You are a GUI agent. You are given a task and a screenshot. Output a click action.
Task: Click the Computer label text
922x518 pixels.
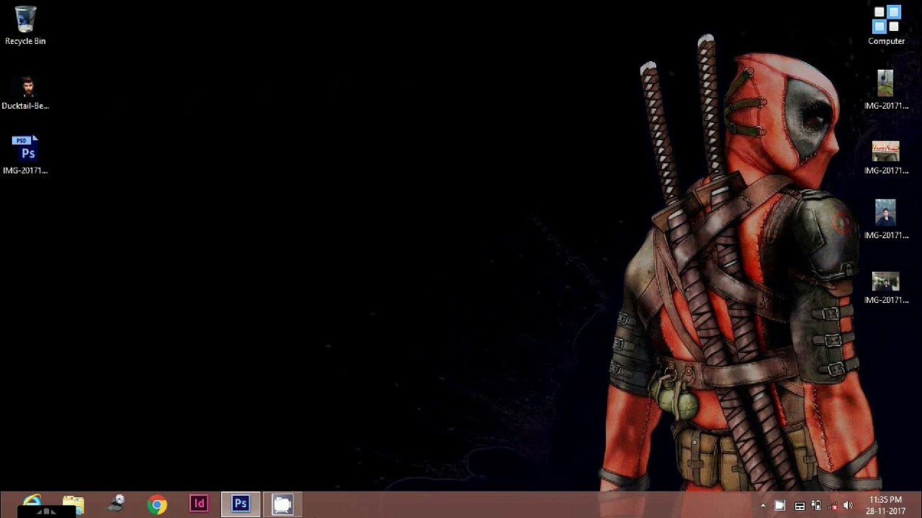886,41
